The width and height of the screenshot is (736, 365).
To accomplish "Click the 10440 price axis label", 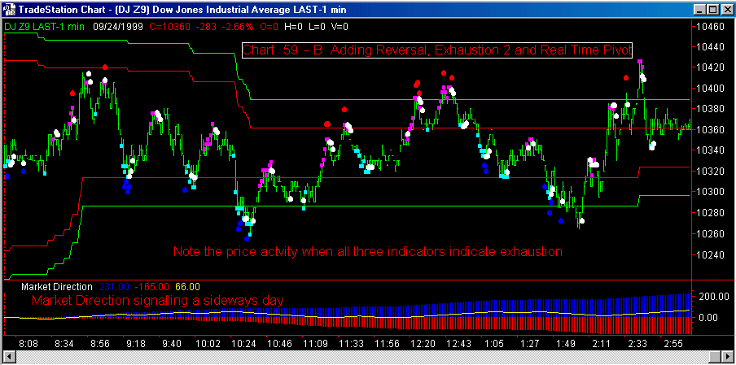I will click(x=711, y=47).
